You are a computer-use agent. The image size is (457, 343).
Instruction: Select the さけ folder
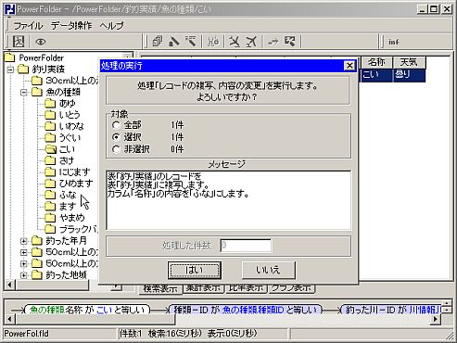point(59,160)
